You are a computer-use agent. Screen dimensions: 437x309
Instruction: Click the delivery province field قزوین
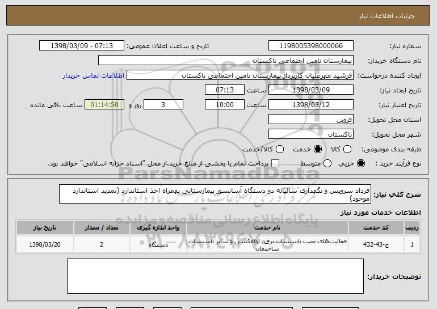(x=311, y=120)
